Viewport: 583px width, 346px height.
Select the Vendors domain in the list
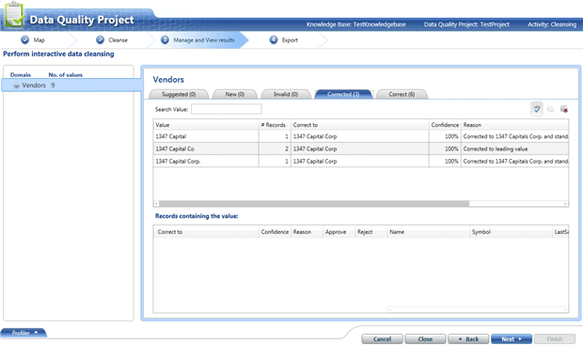click(x=71, y=86)
